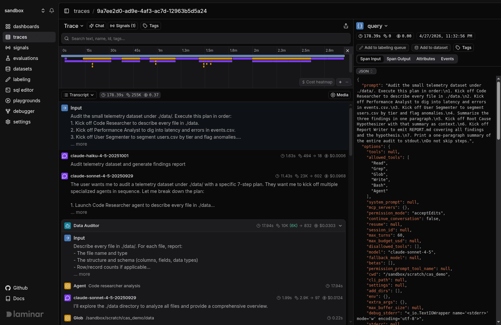Switch to the Span Input tab
Image resolution: width=501 pixels, height=325 pixels.
point(370,59)
